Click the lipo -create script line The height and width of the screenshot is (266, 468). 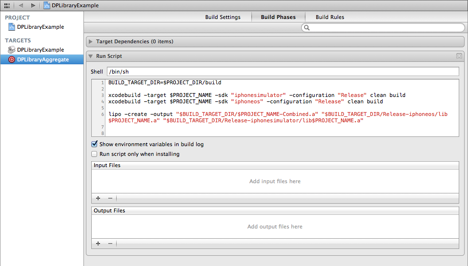click(278, 117)
